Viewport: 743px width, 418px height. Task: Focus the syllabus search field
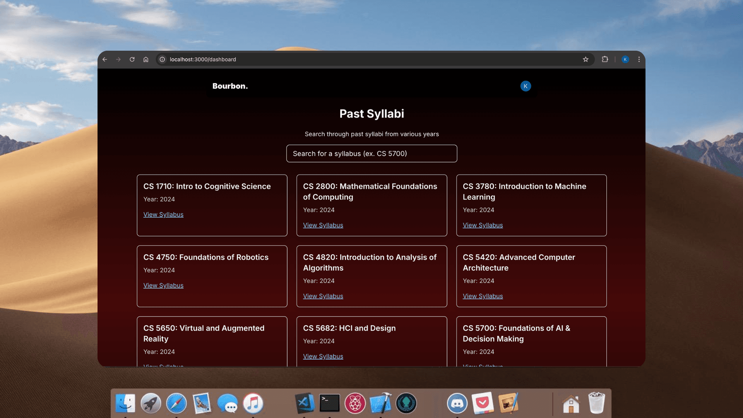click(x=371, y=154)
